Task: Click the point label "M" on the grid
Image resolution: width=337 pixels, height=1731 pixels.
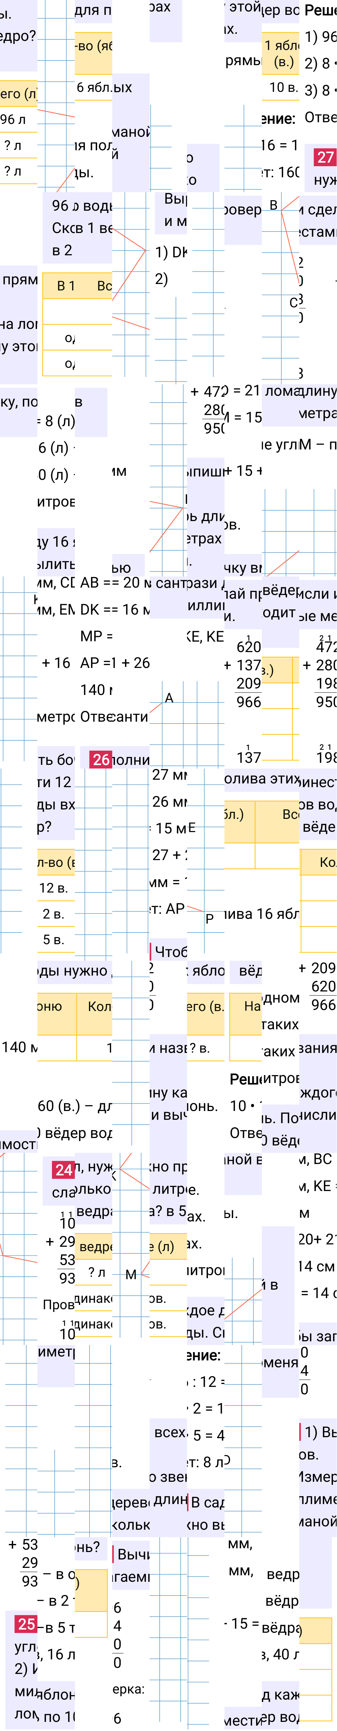Action: click(x=131, y=1275)
